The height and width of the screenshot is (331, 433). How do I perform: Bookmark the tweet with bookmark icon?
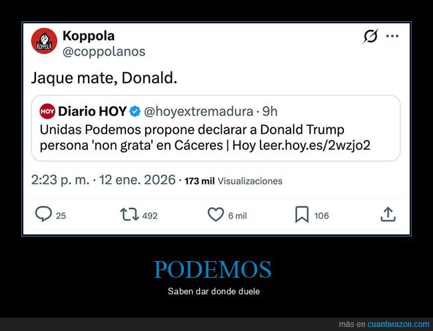[302, 214]
